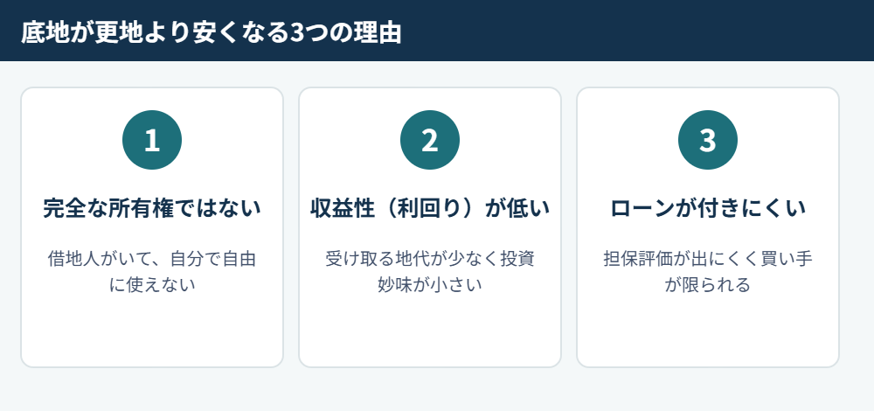Click the number 1 circle icon
Screen dimensions: 874x411
click(x=151, y=140)
